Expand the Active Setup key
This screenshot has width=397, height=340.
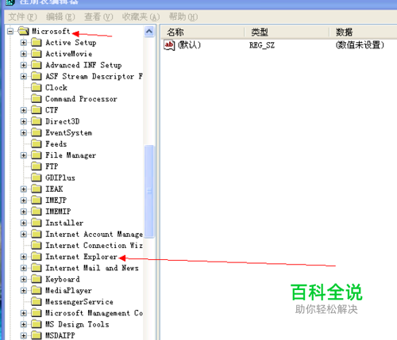24,43
